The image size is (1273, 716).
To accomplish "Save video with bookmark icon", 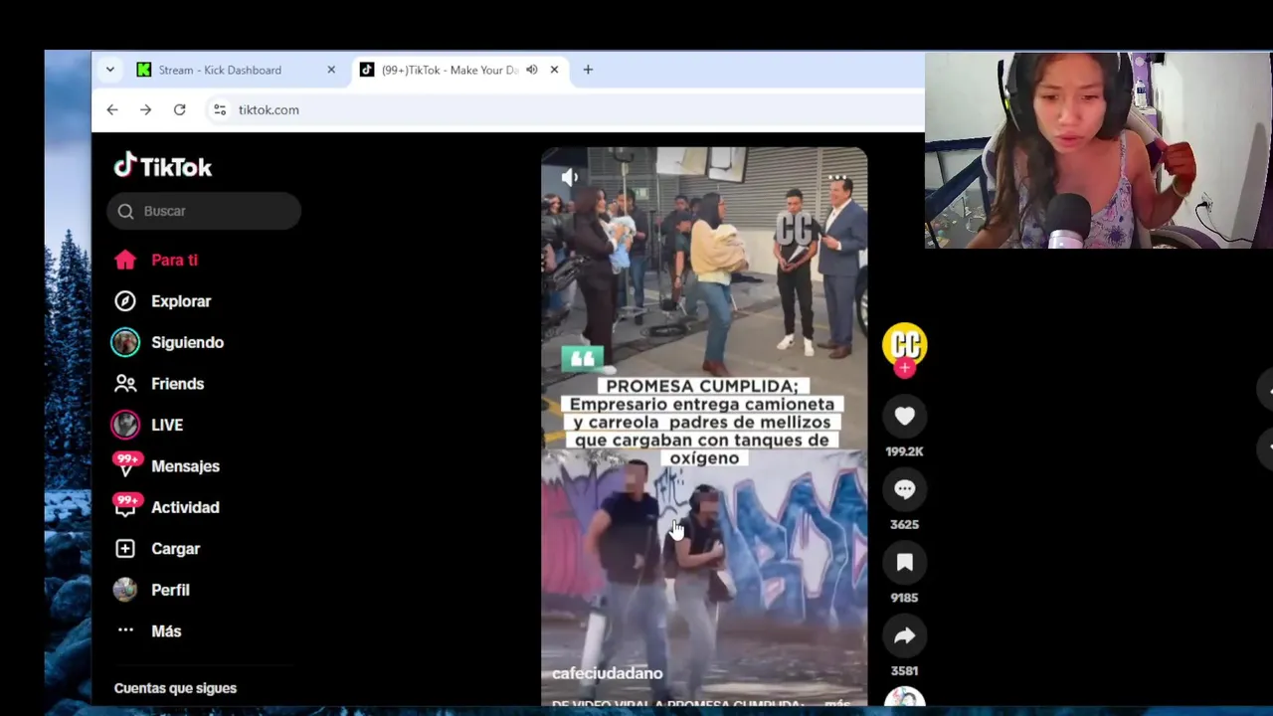I will pyautogui.click(x=904, y=563).
